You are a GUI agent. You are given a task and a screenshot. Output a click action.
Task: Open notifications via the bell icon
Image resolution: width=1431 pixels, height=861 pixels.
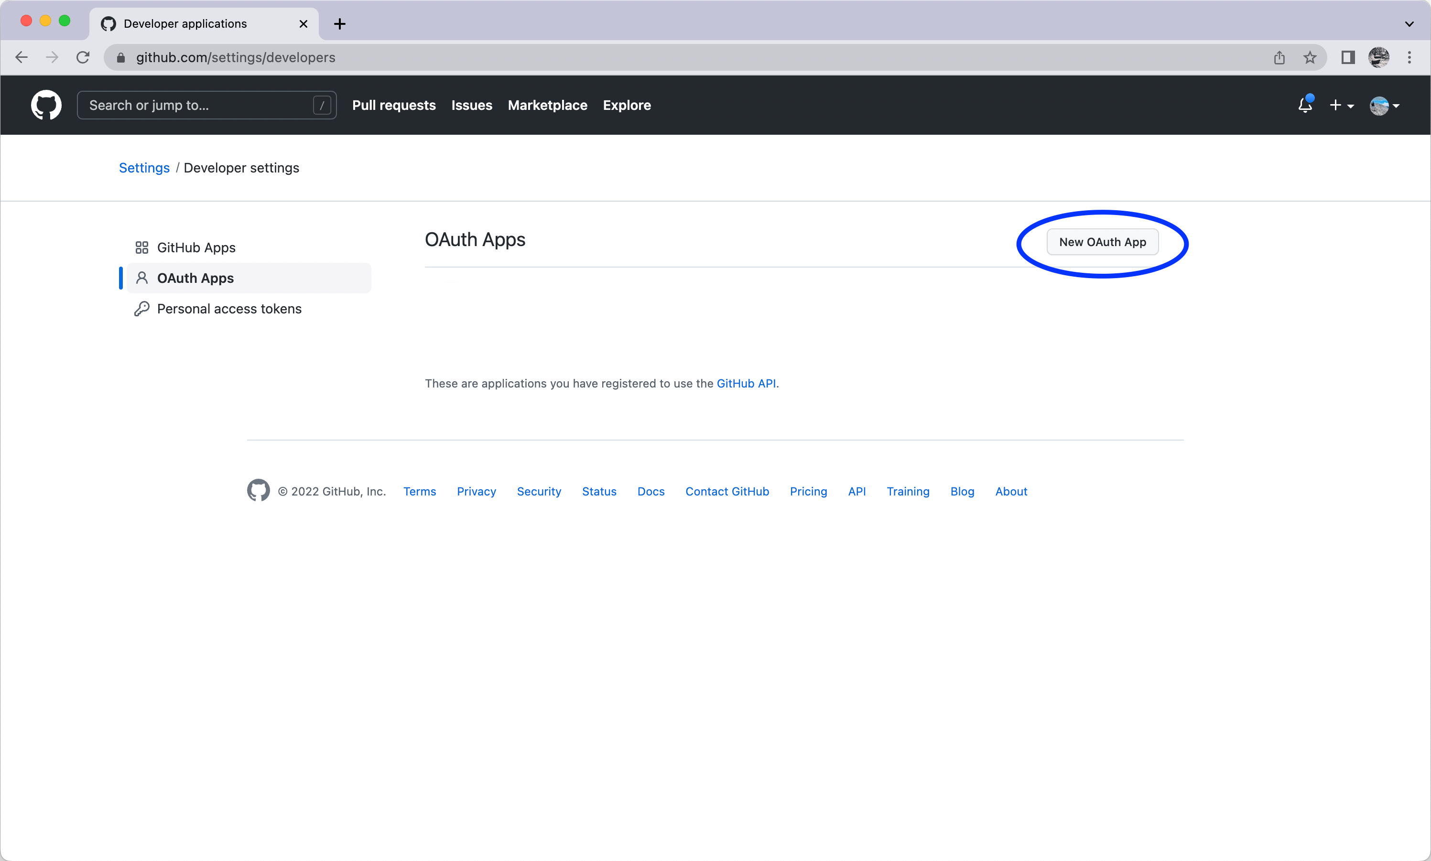click(x=1305, y=105)
